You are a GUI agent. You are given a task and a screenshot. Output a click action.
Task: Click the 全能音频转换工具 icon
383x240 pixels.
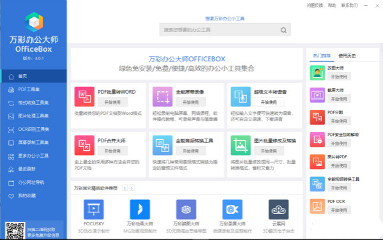click(162, 146)
